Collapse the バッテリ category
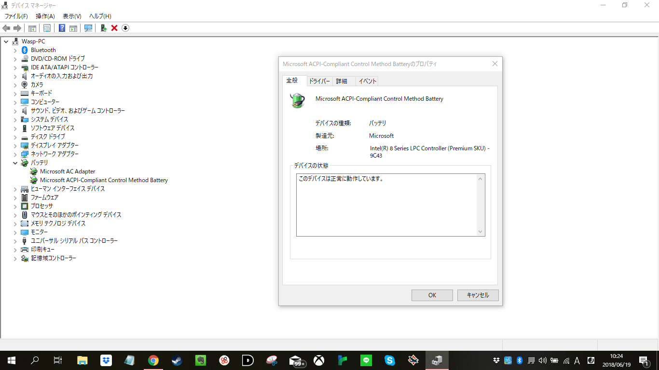 [15, 163]
